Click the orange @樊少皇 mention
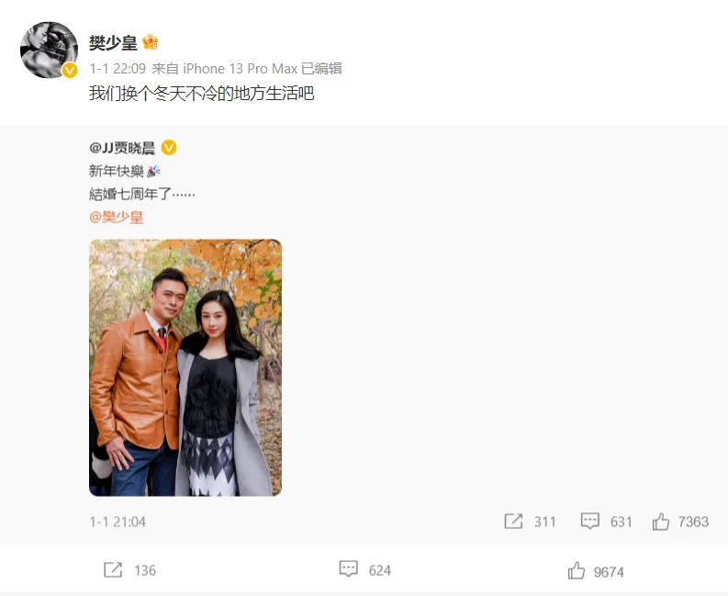 (116, 217)
